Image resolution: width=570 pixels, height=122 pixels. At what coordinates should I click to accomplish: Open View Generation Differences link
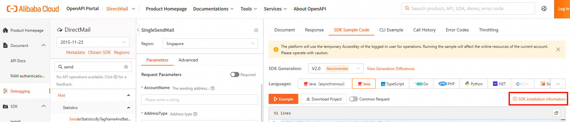pos(391,69)
